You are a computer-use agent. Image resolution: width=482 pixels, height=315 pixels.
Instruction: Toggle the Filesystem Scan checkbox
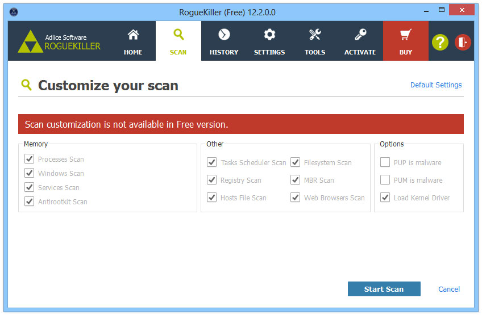click(296, 162)
